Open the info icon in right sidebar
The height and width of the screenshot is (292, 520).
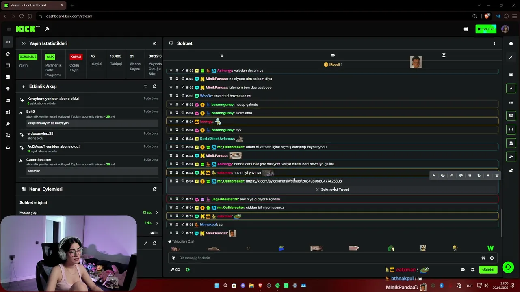pyautogui.click(x=511, y=43)
